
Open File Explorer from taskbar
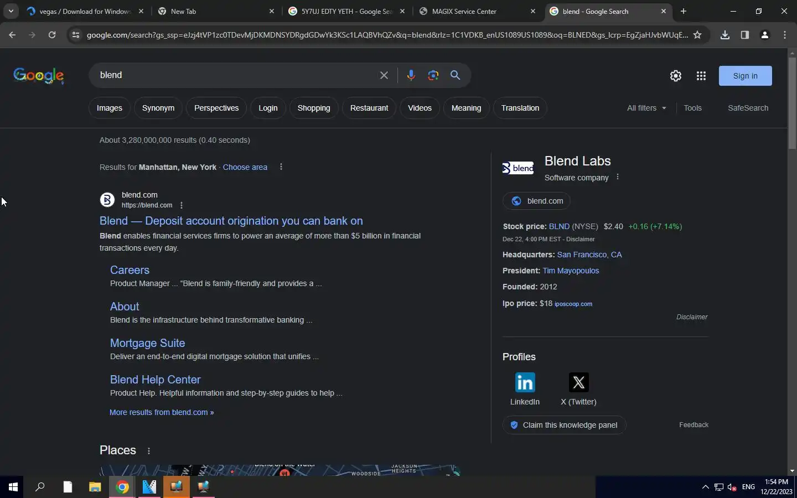(95, 487)
